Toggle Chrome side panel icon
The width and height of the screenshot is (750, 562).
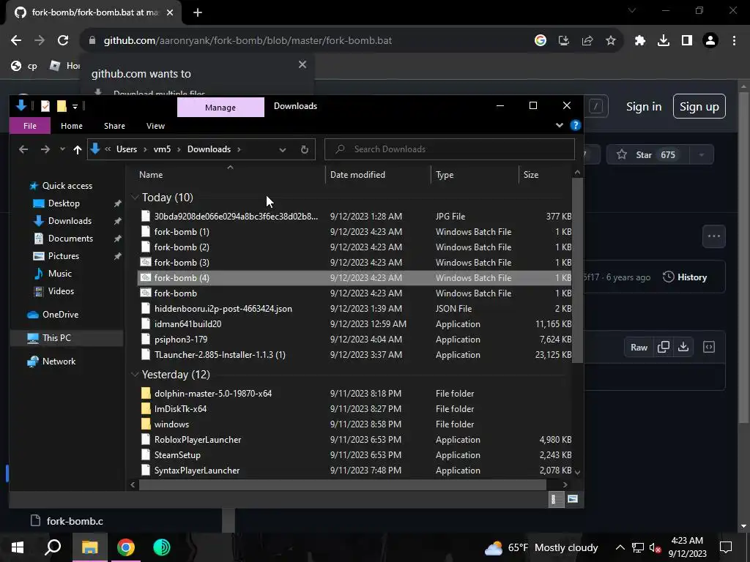tap(687, 41)
